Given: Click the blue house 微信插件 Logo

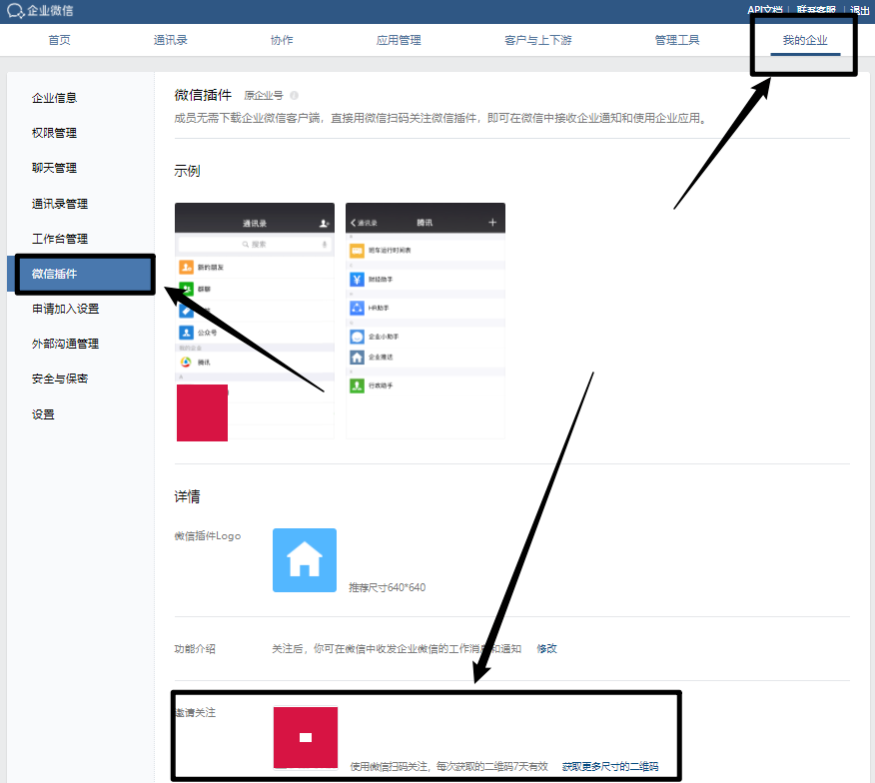Looking at the screenshot, I should pyautogui.click(x=304, y=559).
